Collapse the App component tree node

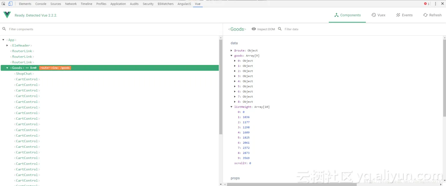(3, 40)
